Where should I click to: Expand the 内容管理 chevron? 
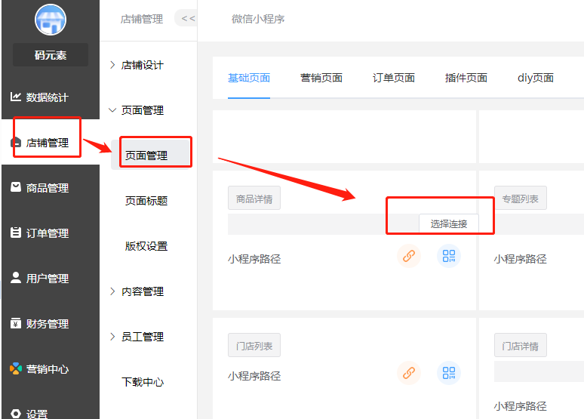[x=112, y=291]
